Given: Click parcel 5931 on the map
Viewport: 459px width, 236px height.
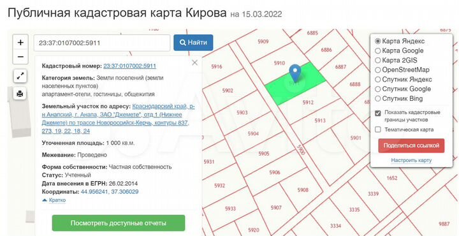Looking at the screenshot, I should 209,161.
